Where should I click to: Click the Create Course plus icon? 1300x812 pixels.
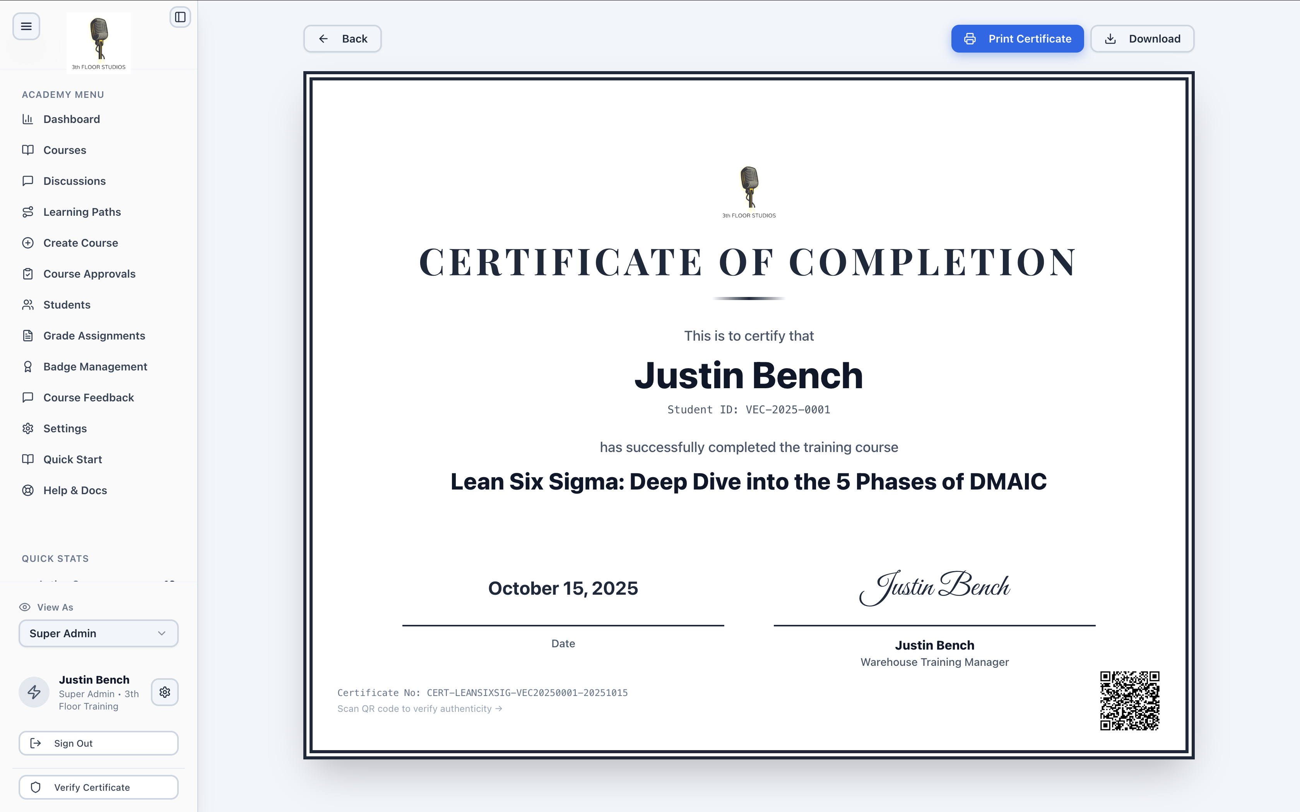click(x=28, y=243)
